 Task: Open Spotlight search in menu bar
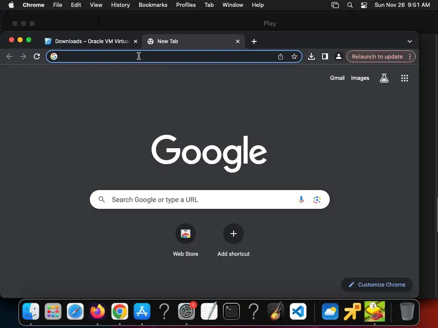350,5
